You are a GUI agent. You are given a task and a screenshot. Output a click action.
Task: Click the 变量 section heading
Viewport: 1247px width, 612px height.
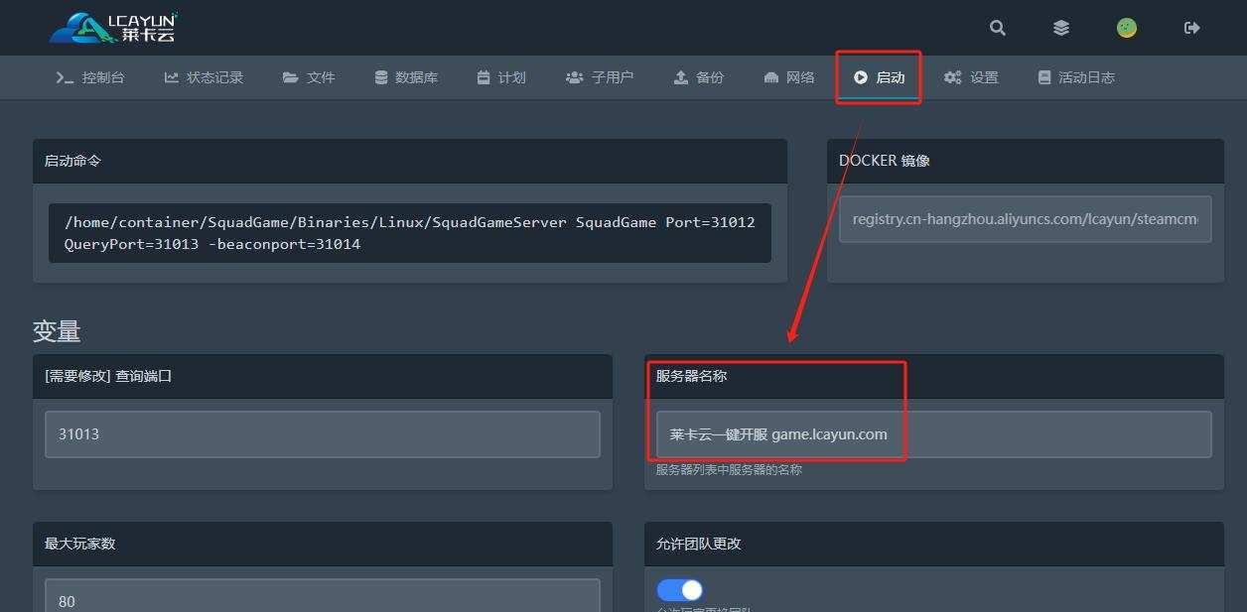(57, 331)
